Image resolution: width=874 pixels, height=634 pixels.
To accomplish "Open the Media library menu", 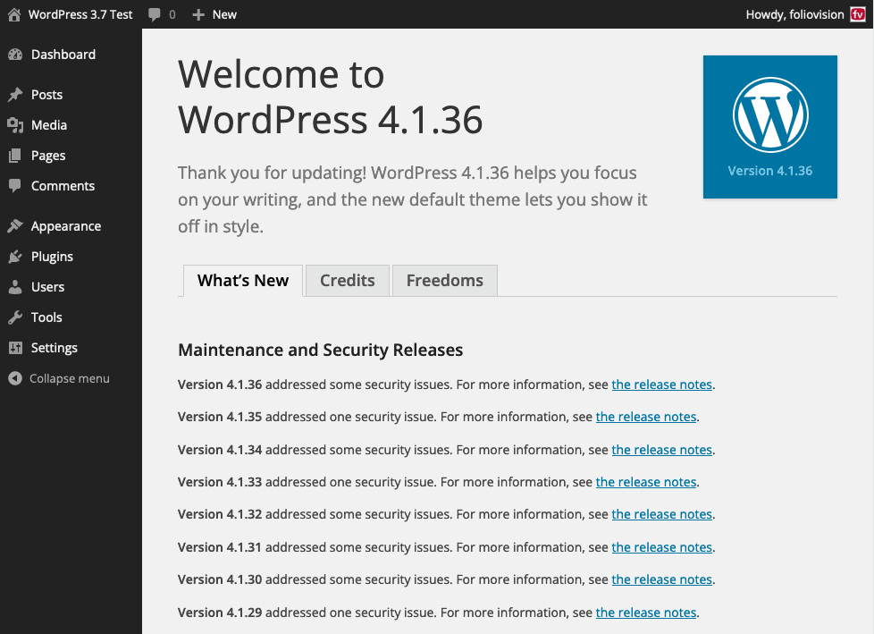I will click(71, 125).
